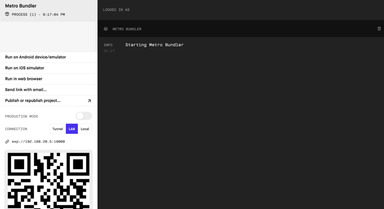Click the trash icon to clear Metro Bundler logs

tap(379, 29)
